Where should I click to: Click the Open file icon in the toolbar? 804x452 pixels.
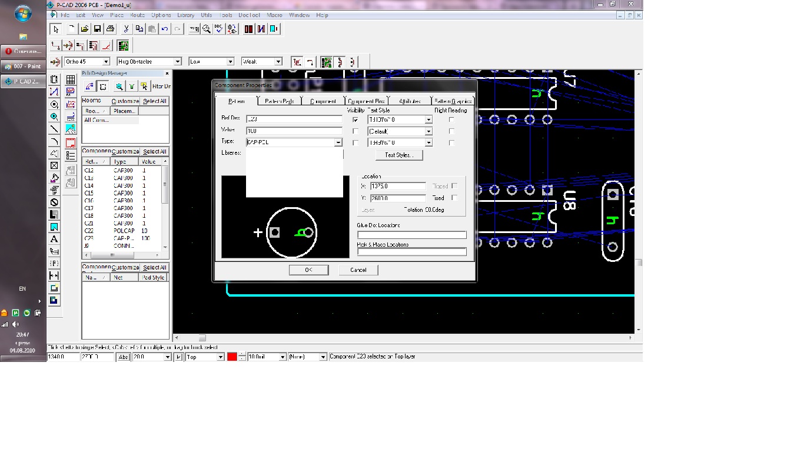(x=85, y=29)
